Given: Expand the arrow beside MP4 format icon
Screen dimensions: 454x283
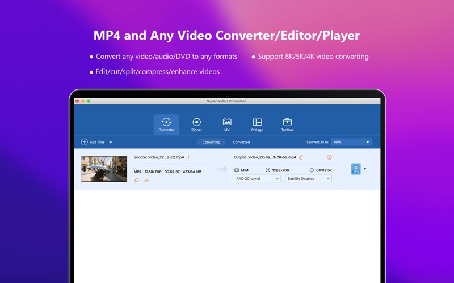Looking at the screenshot, I should (x=365, y=169).
